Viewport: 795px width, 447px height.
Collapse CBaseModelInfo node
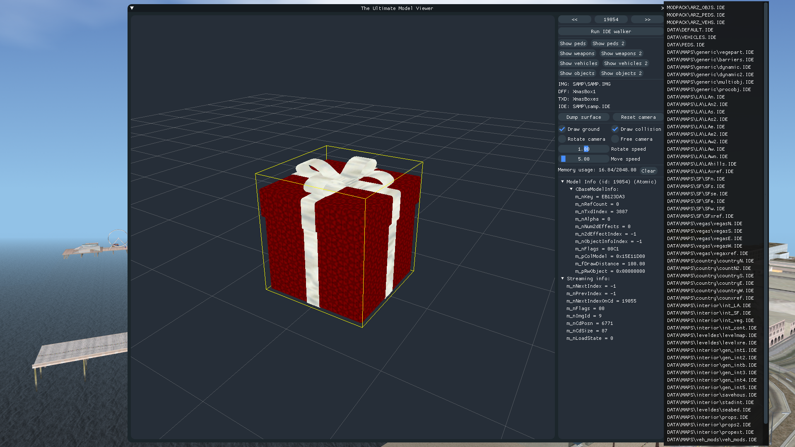(x=571, y=189)
